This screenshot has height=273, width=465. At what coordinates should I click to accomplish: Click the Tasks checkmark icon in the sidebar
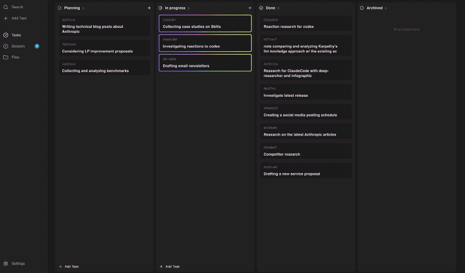5,35
